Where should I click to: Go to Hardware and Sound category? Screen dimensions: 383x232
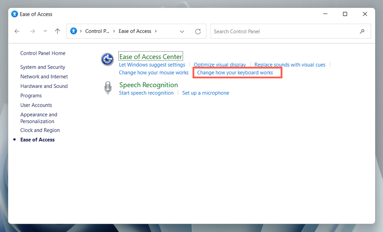44,86
